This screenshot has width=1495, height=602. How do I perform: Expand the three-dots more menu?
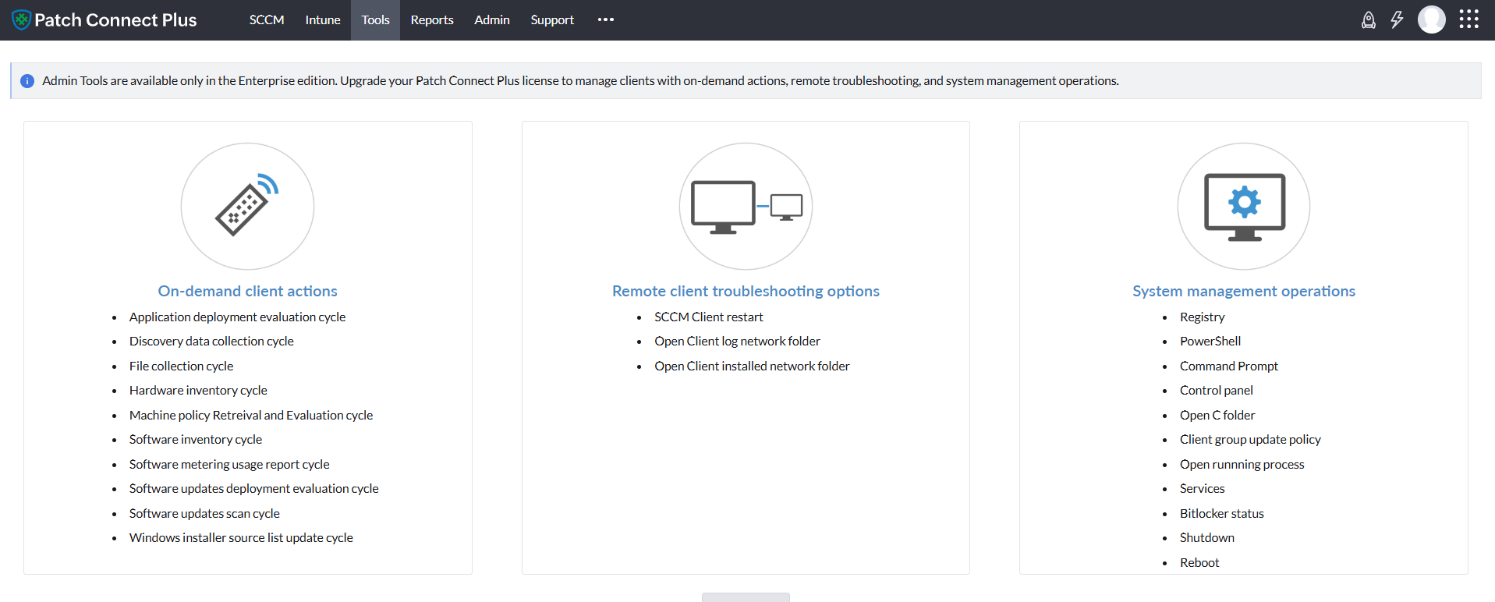[x=606, y=20]
